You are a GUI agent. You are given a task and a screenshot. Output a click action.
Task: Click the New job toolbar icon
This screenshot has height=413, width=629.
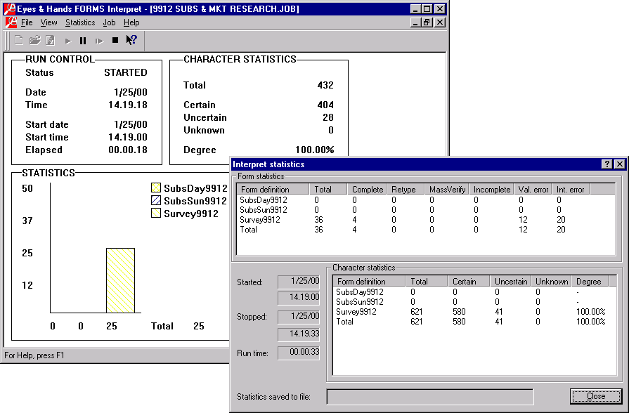point(19,41)
